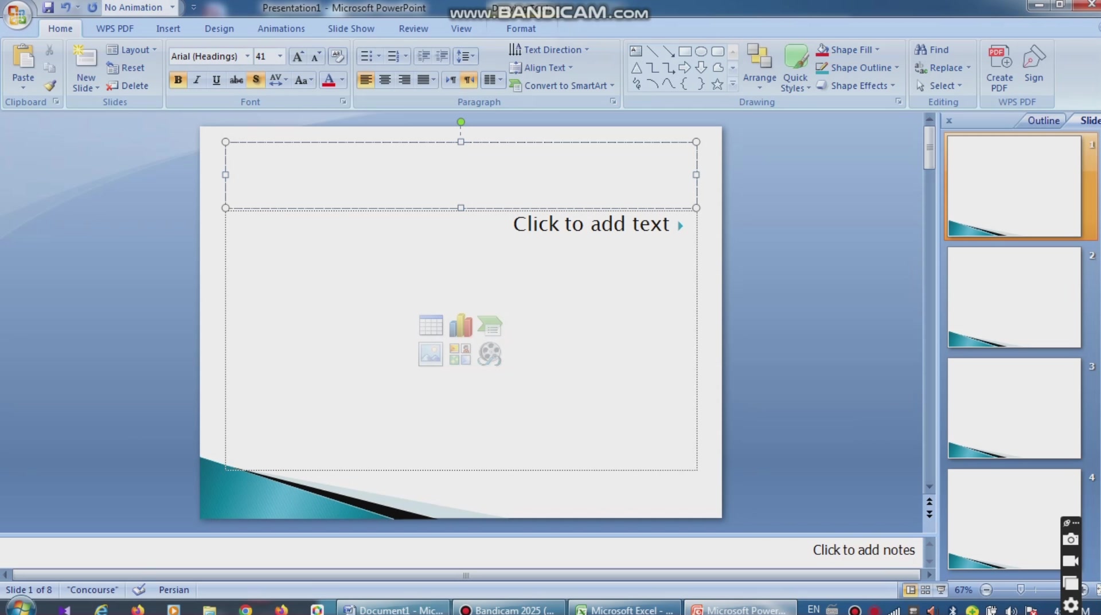Click Shrink Font icon
1101x615 pixels.
[316, 56]
